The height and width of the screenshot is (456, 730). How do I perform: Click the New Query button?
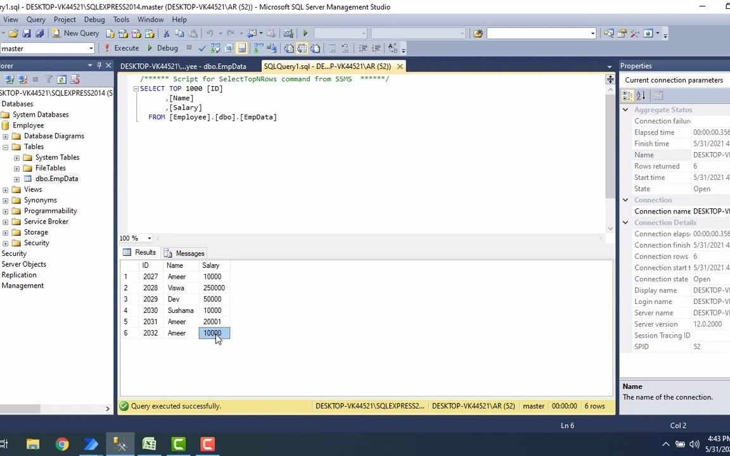(75, 33)
